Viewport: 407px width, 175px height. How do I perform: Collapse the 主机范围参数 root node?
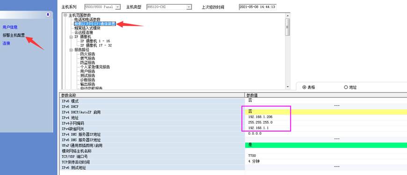click(65, 15)
